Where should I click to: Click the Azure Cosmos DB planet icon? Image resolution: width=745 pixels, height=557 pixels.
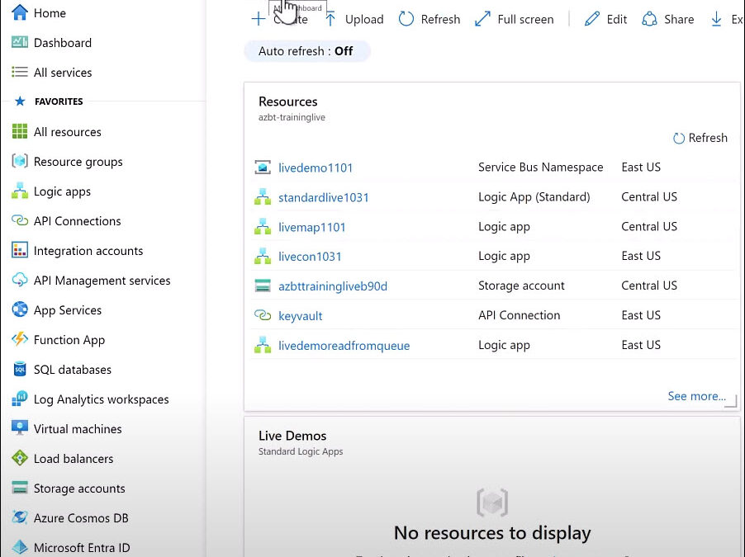point(20,517)
